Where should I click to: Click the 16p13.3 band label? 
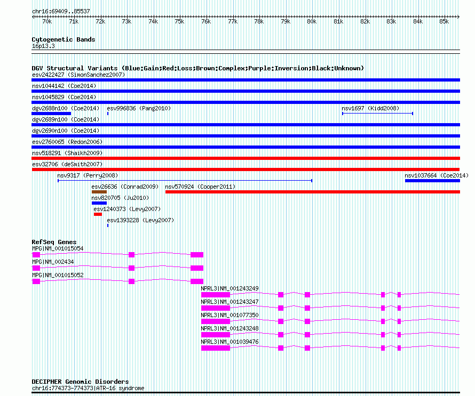pyautogui.click(x=43, y=46)
